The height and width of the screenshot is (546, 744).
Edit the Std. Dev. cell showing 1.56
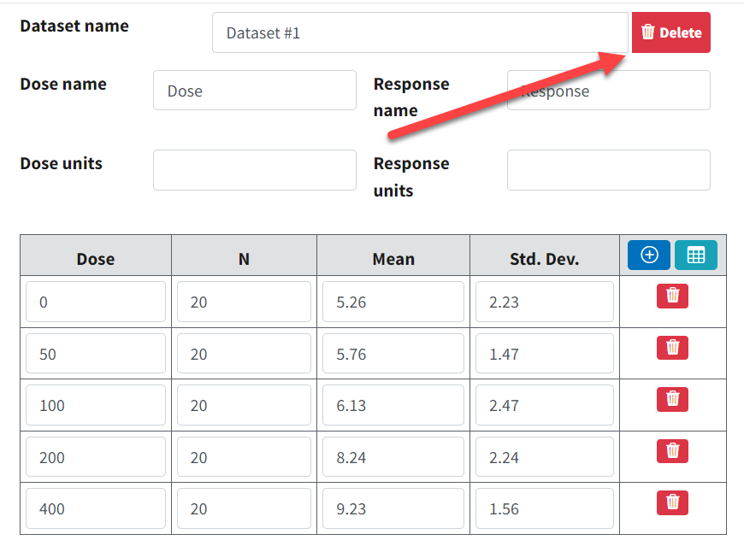coord(544,508)
